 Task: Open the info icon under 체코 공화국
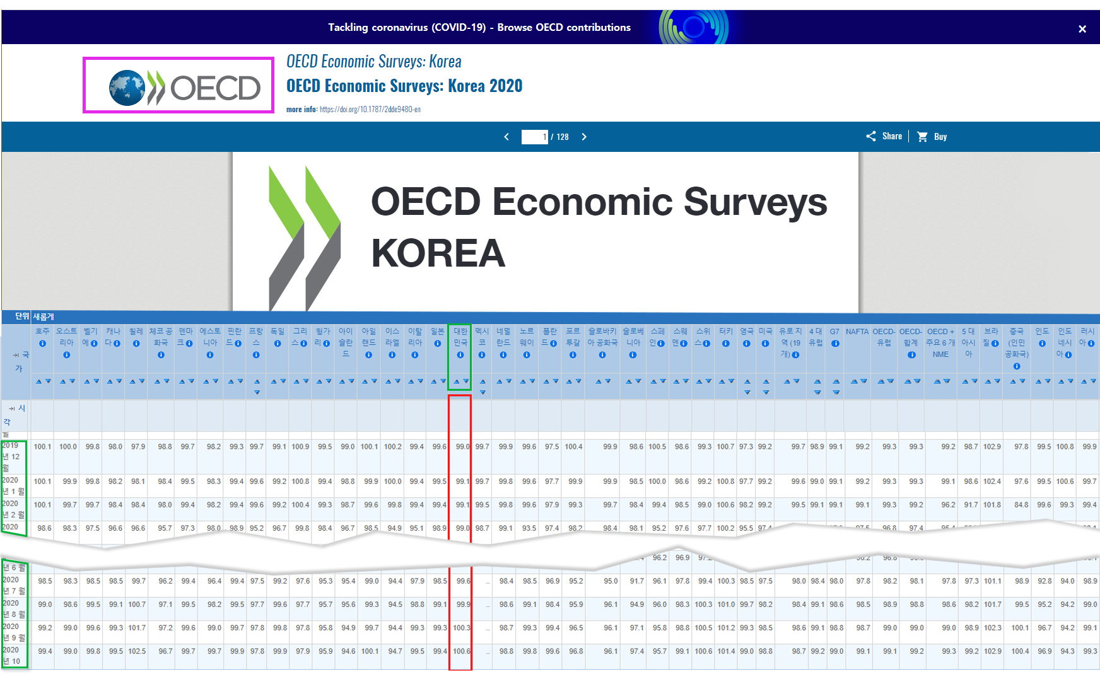161,355
